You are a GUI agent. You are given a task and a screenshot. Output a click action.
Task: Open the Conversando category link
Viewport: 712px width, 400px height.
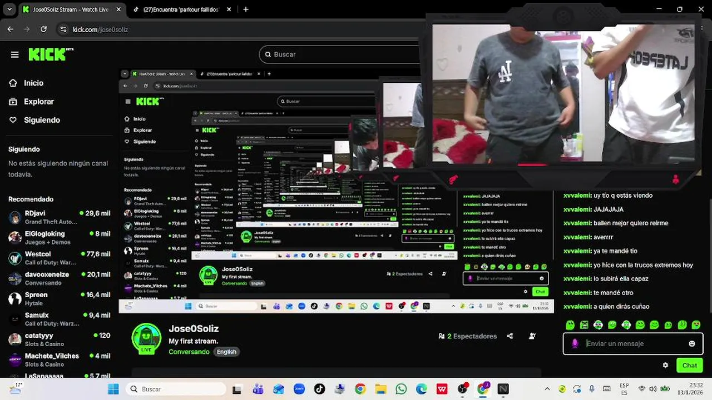tap(189, 352)
